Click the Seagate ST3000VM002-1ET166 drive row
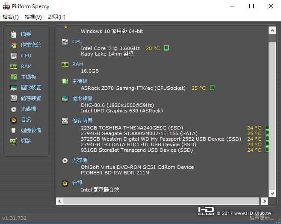 [139, 133]
